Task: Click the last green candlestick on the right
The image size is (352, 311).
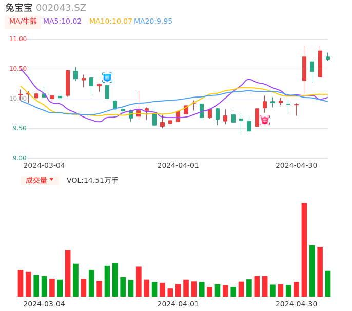Action: (x=328, y=58)
